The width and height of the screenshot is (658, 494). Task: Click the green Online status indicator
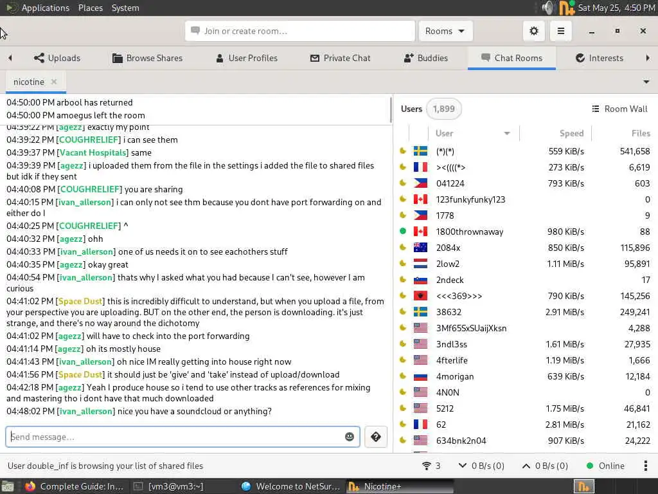(x=590, y=466)
